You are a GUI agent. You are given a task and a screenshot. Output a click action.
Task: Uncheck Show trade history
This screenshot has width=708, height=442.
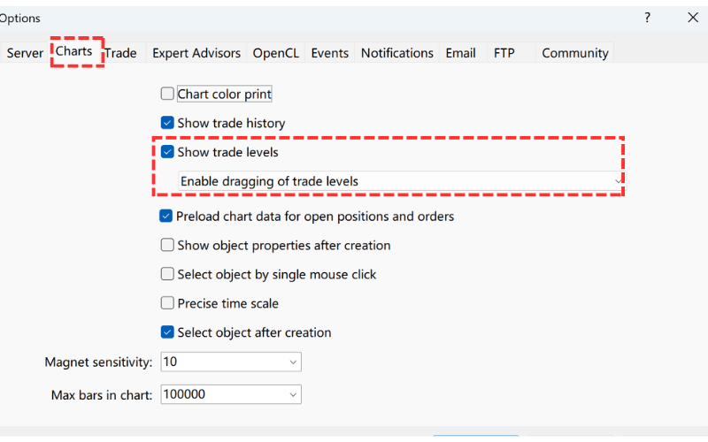click(167, 123)
